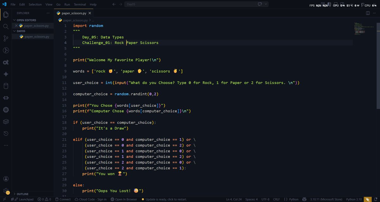The width and height of the screenshot is (380, 202).
Task: Click Connect in status bar
Action: click(x=63, y=199)
